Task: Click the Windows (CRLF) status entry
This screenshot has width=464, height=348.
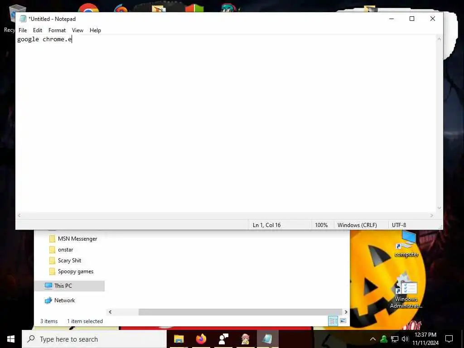Action: coord(357,225)
